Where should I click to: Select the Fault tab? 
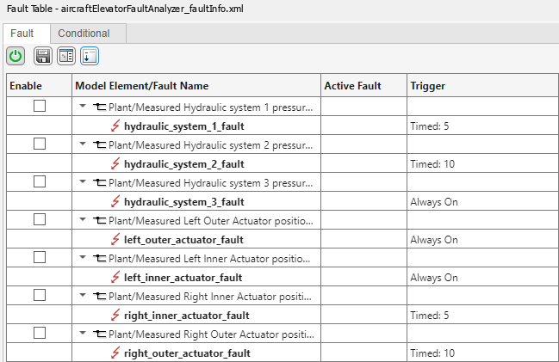coord(22,34)
